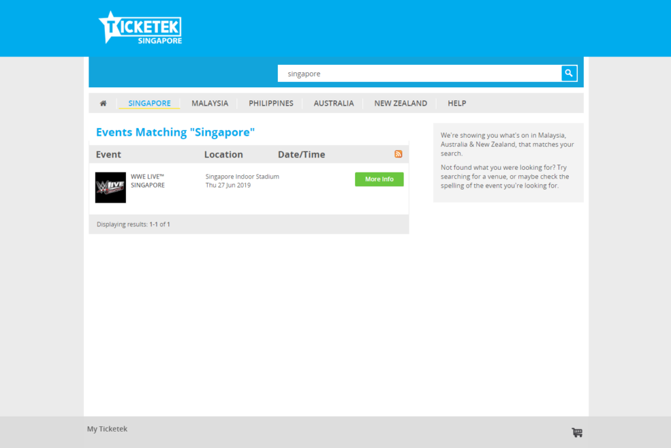Click the Event column header
The image size is (671, 448).
coord(108,154)
